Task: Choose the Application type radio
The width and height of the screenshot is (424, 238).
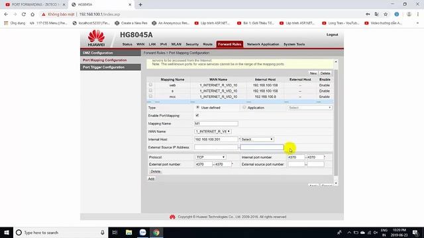Action: (x=244, y=107)
